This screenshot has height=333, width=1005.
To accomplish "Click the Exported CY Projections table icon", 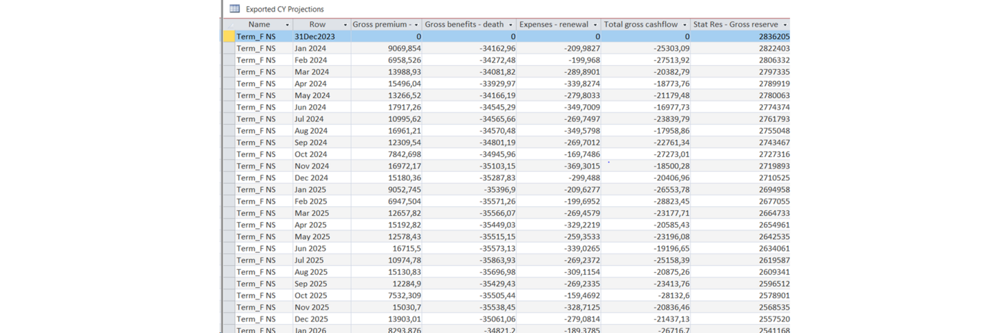I will [234, 9].
